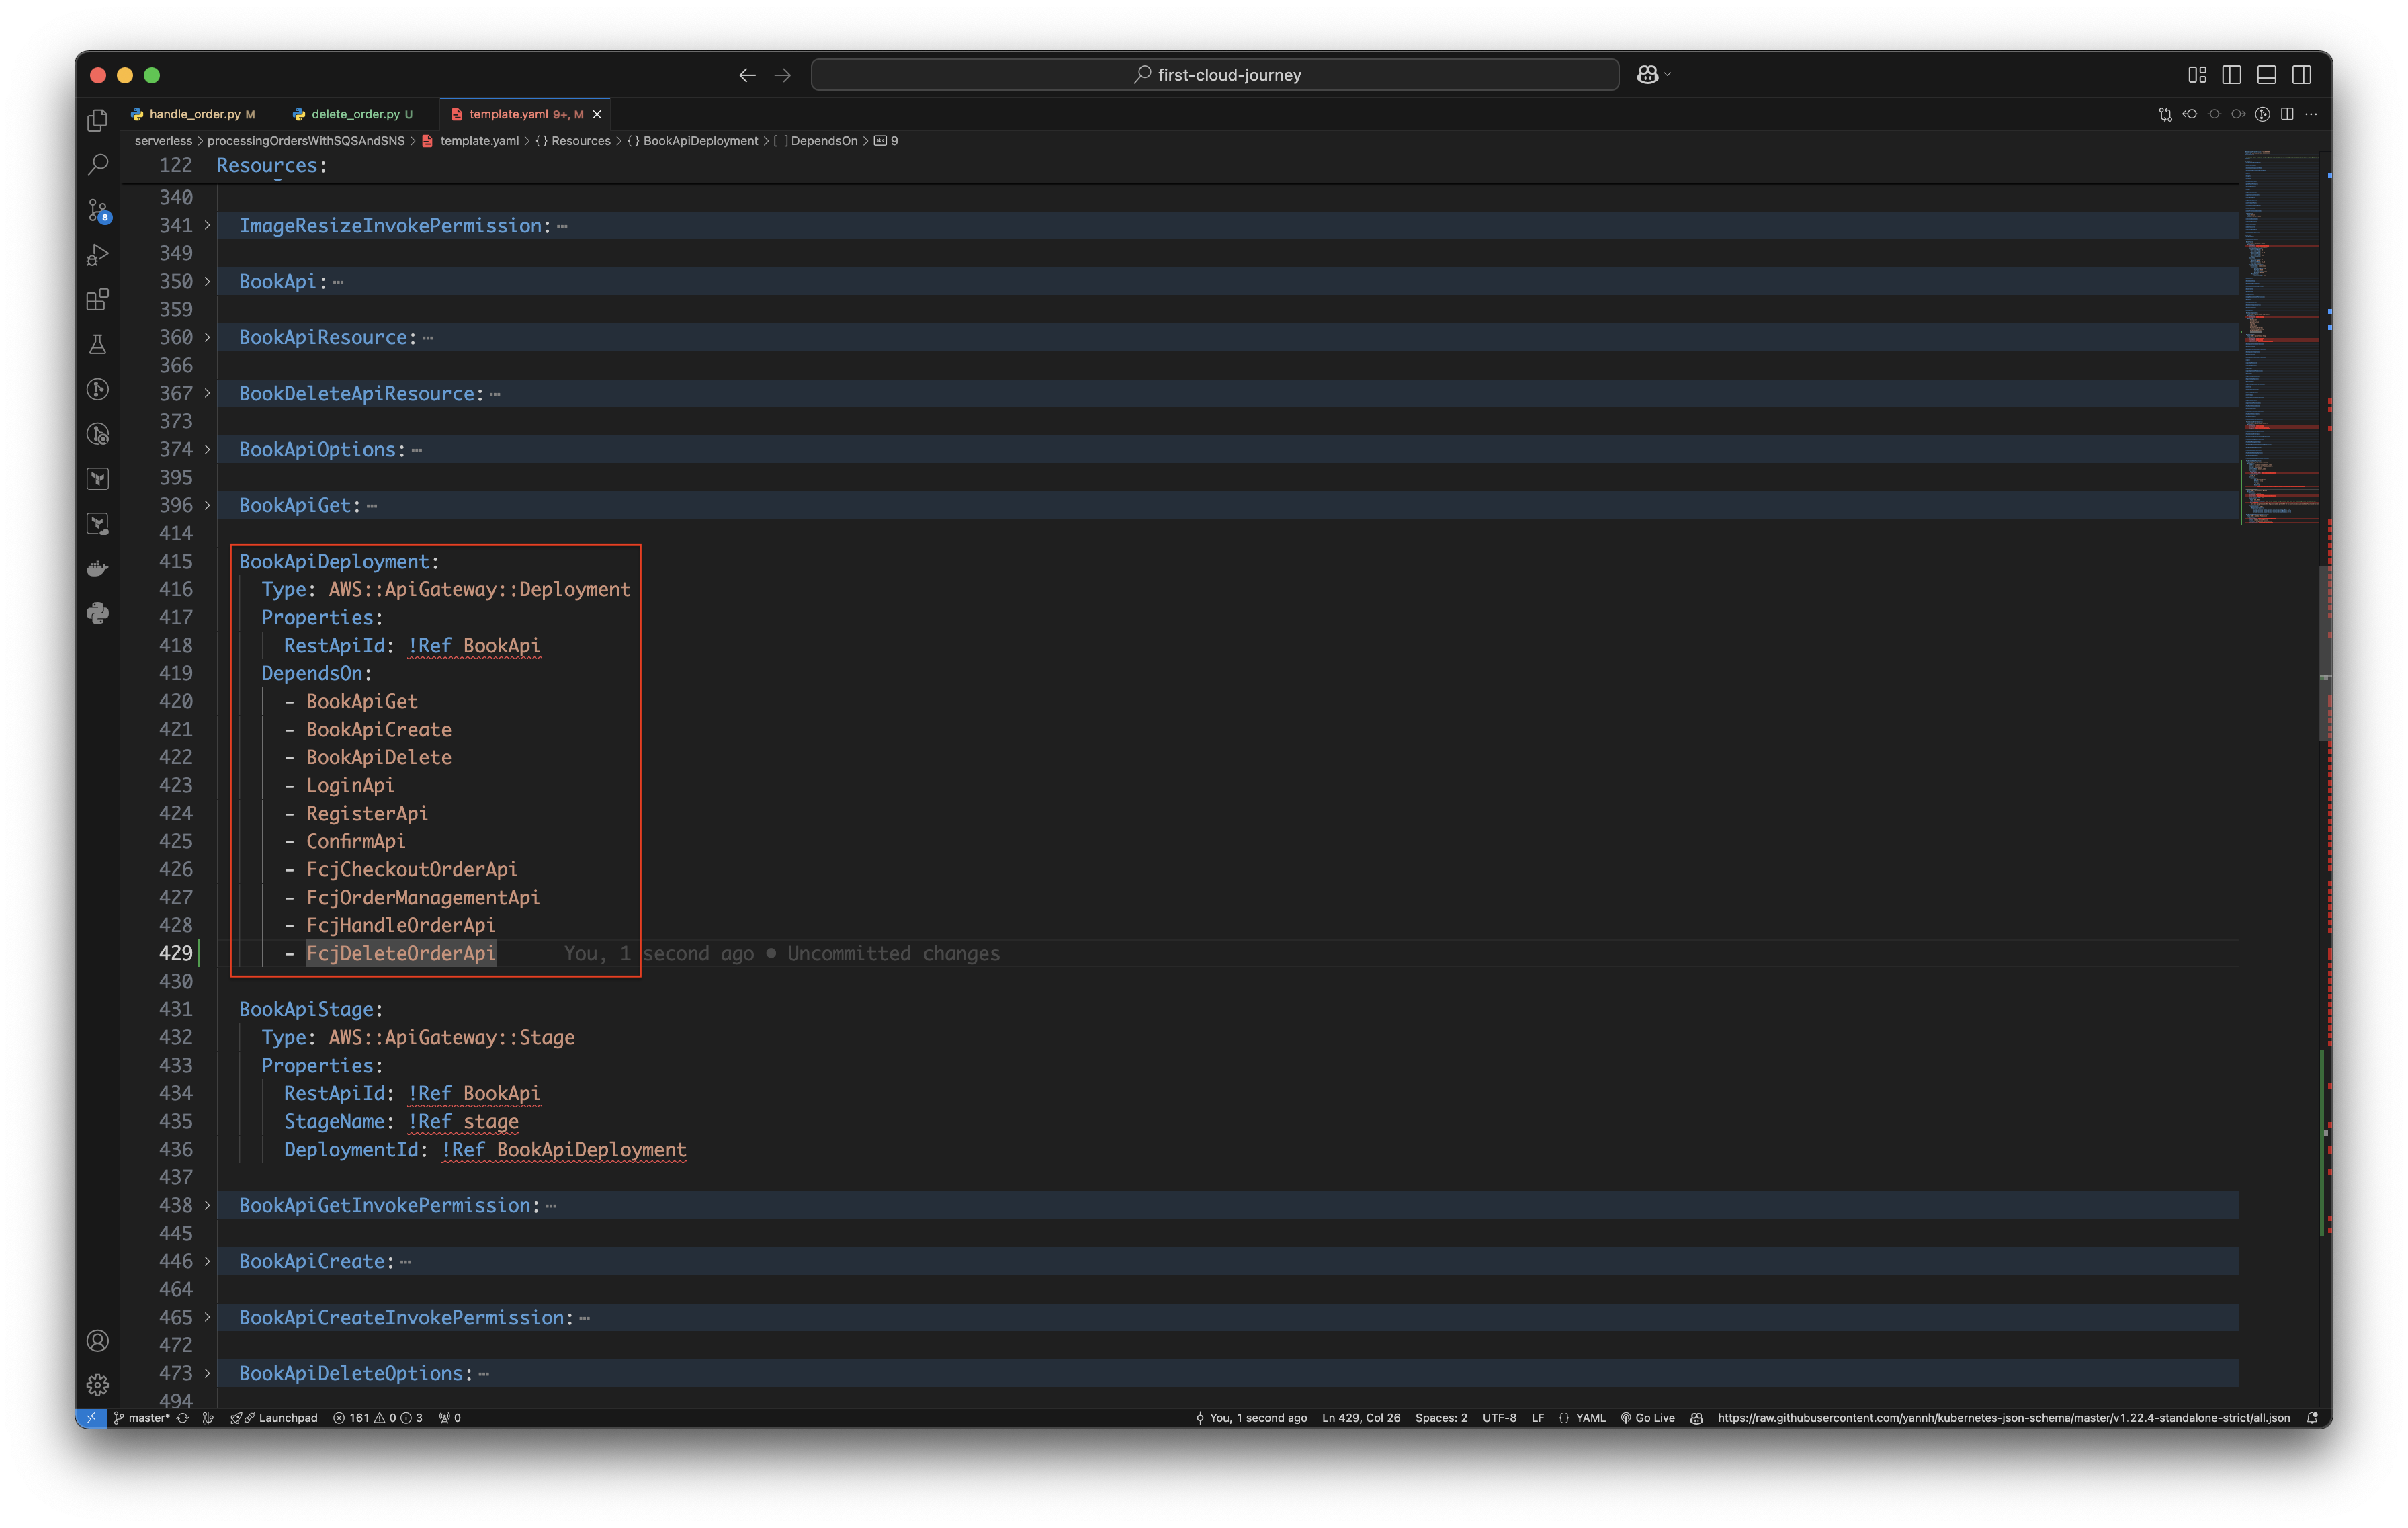
Task: Open previous revision icon in editor toolbar
Action: click(2190, 114)
